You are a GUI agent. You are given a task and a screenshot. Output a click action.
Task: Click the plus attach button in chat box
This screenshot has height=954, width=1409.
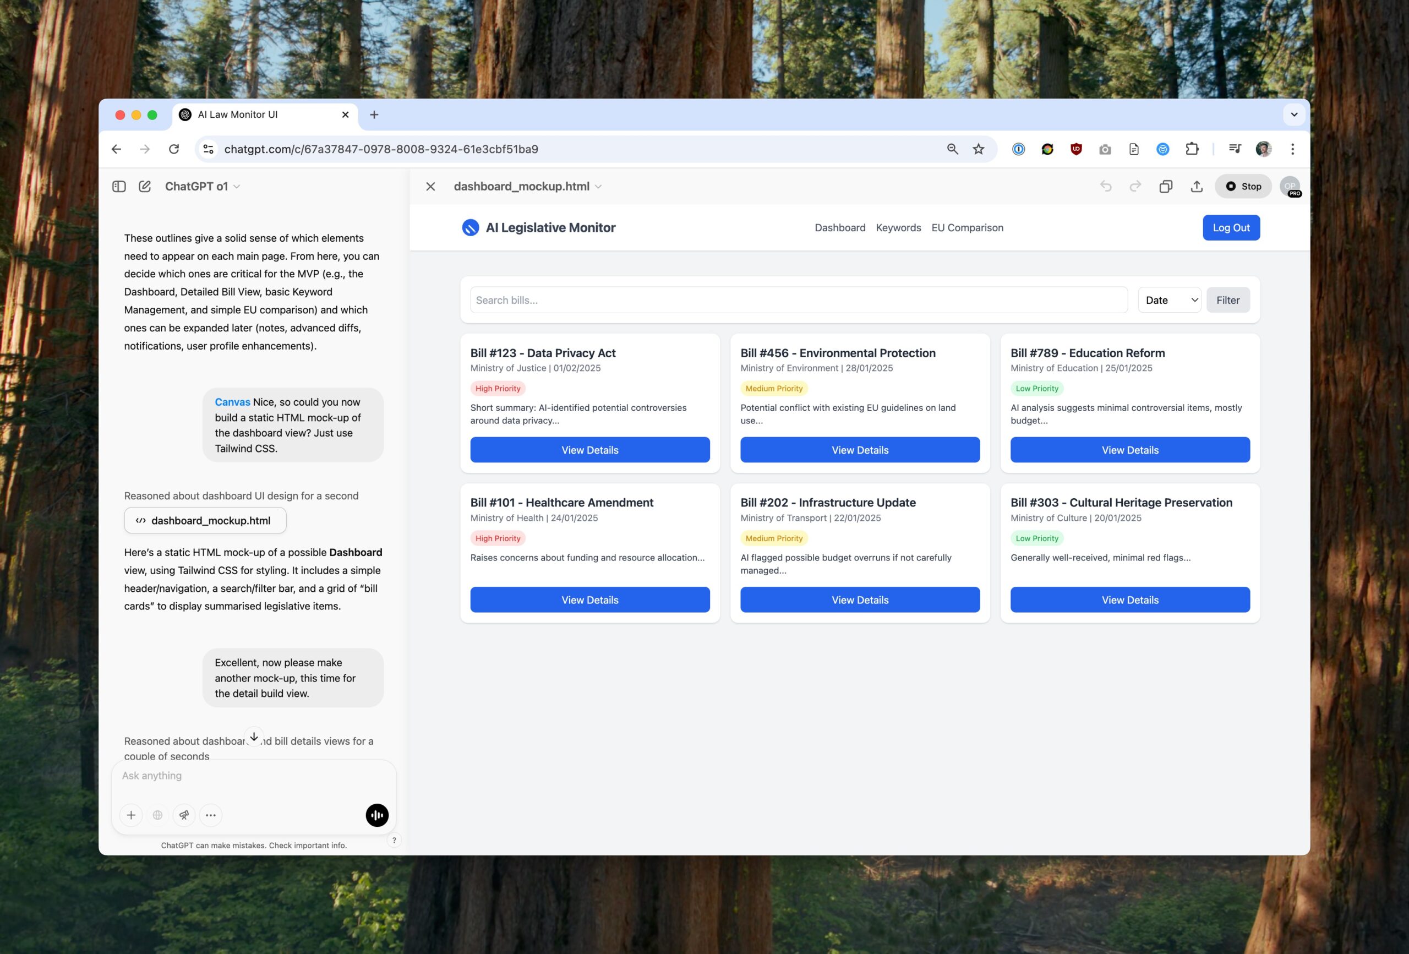pos(131,815)
